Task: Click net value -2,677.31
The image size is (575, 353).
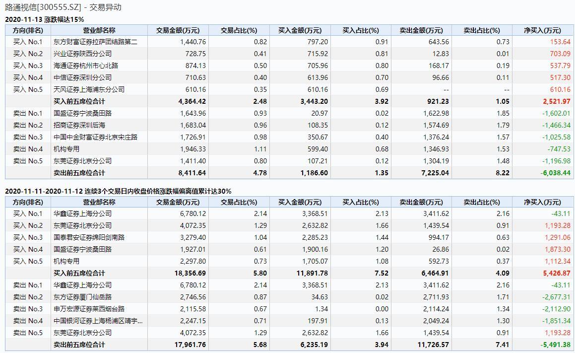Action: (556, 297)
